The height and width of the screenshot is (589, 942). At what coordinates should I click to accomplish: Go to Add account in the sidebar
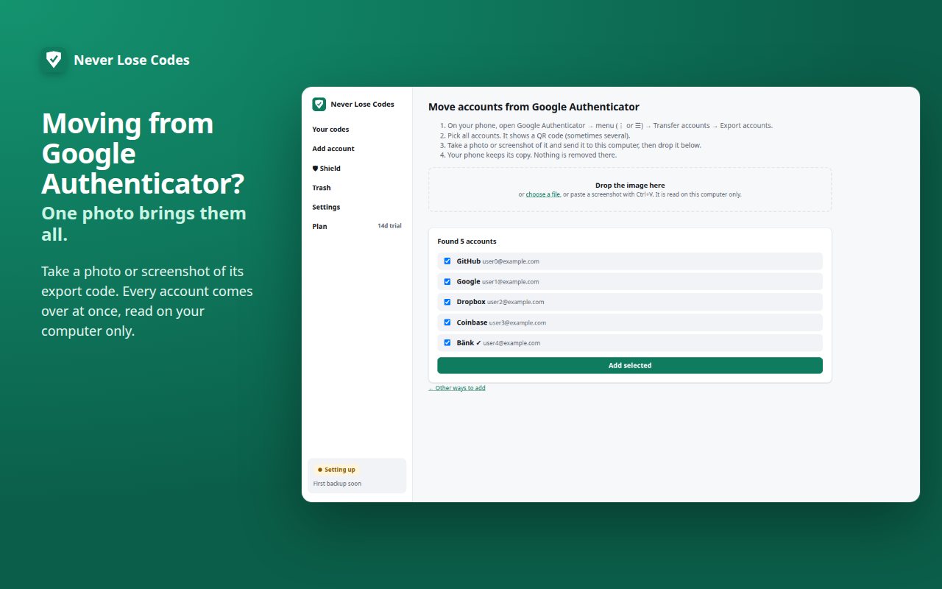tap(333, 149)
